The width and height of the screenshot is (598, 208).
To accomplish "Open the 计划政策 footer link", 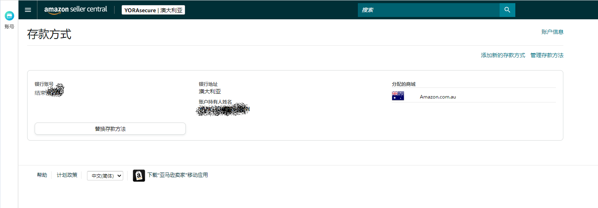I will tap(67, 175).
